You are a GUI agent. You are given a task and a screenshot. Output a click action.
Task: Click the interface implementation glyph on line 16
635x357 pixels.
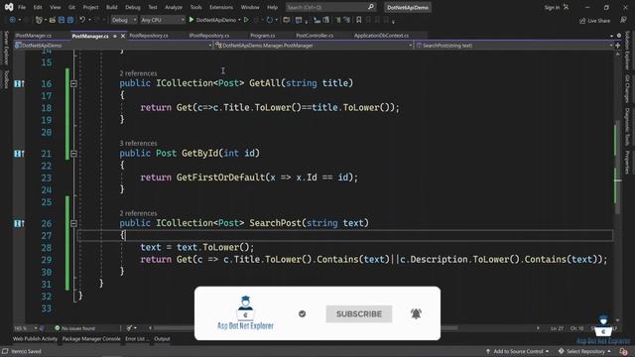19,83
